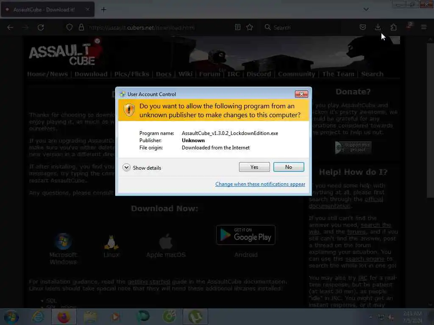
Task: Open the Pocket save icon
Action: tap(363, 27)
